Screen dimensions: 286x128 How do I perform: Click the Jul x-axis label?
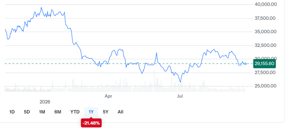click(180, 96)
